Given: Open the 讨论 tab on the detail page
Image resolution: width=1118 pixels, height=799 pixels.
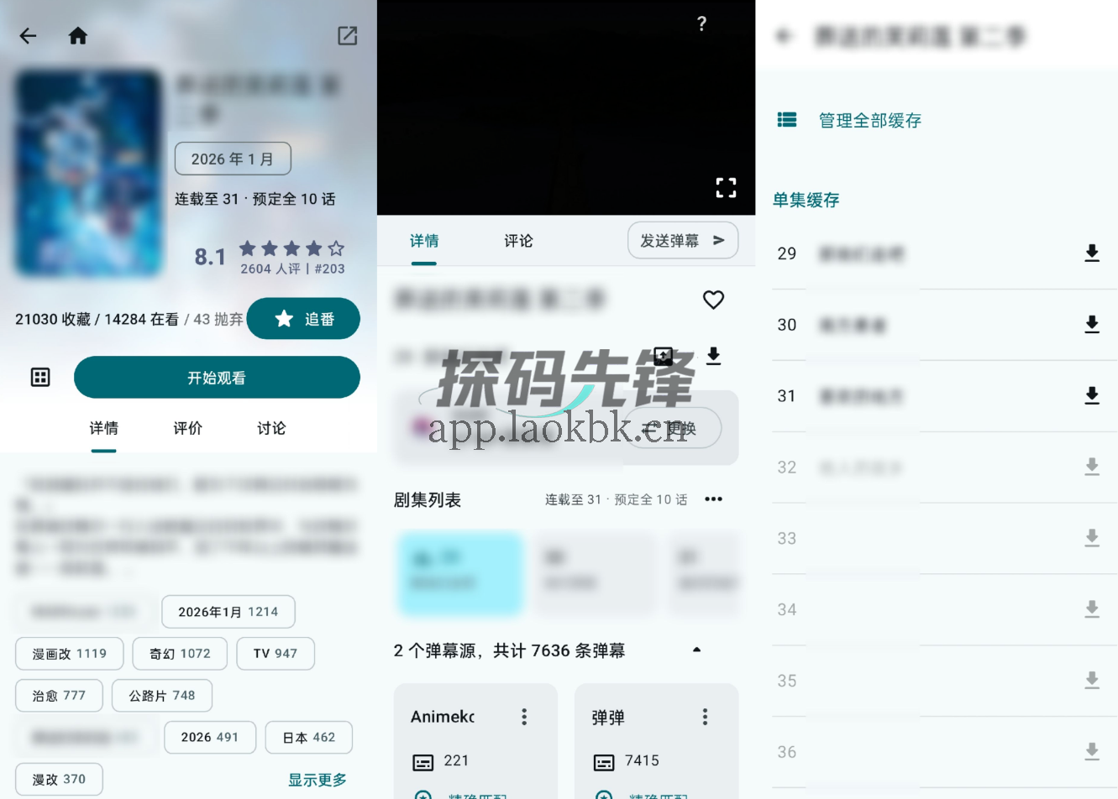Looking at the screenshot, I should pos(270,428).
